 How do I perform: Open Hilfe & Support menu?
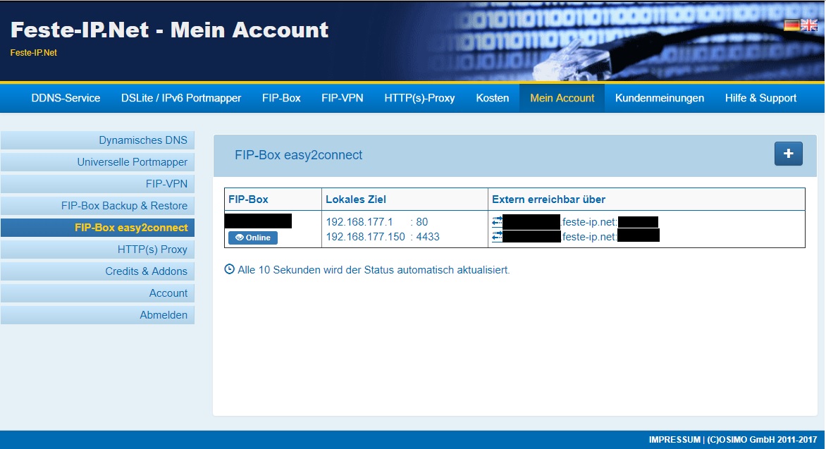coord(760,98)
